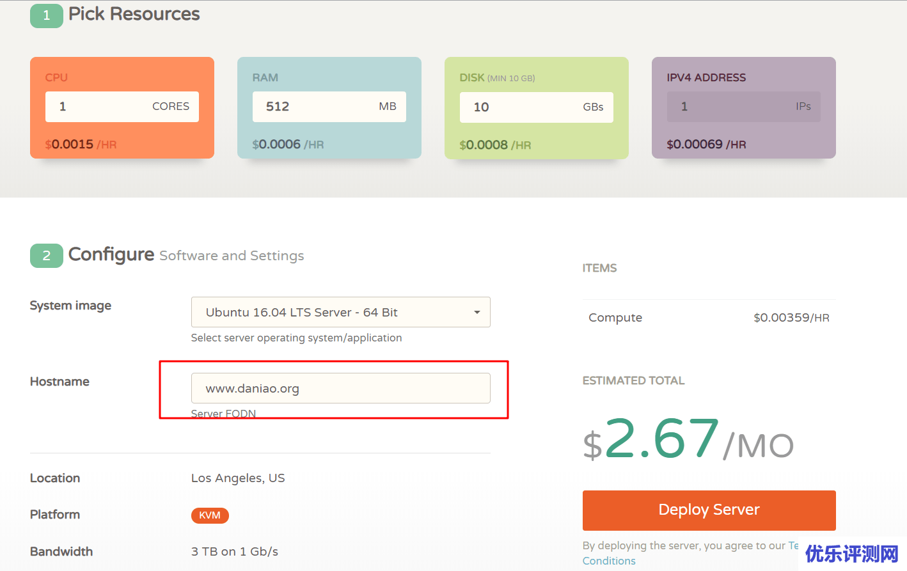The image size is (907, 571).
Task: Click the purple IPV4 ADDRESS card
Action: coord(743,145)
